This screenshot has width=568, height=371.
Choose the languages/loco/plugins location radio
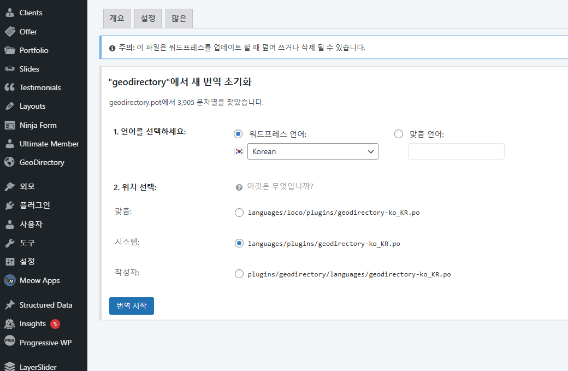239,213
